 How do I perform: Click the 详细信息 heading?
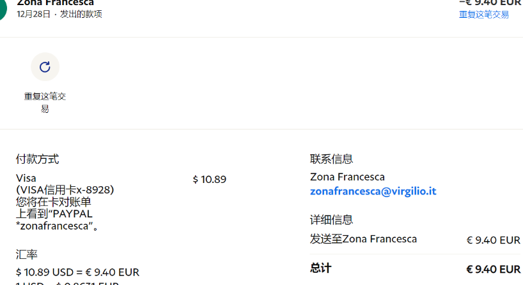click(x=331, y=220)
